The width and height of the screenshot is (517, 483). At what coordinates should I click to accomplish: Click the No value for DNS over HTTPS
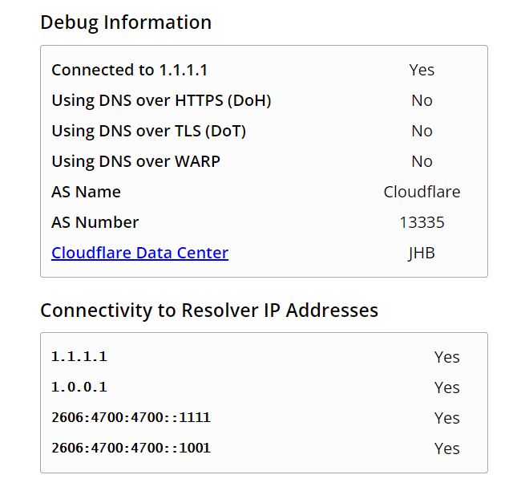point(422,100)
